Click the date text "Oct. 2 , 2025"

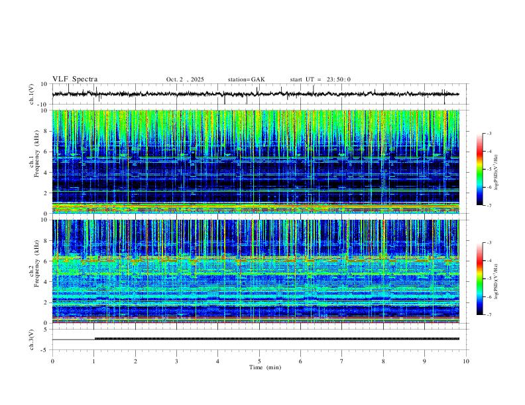[185, 79]
